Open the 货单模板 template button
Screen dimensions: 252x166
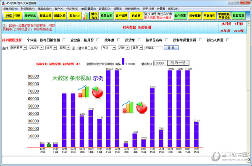pyautogui.click(x=195, y=16)
